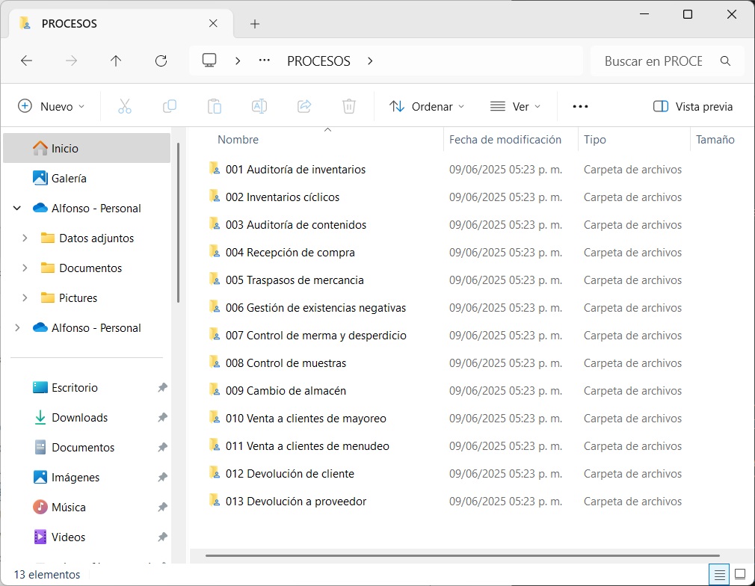
Task: Click the Copy icon in toolbar
Action: pyautogui.click(x=170, y=106)
